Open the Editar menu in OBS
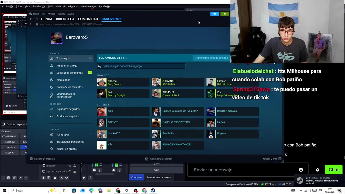This screenshot has width=345, height=194. click(x=19, y=6)
